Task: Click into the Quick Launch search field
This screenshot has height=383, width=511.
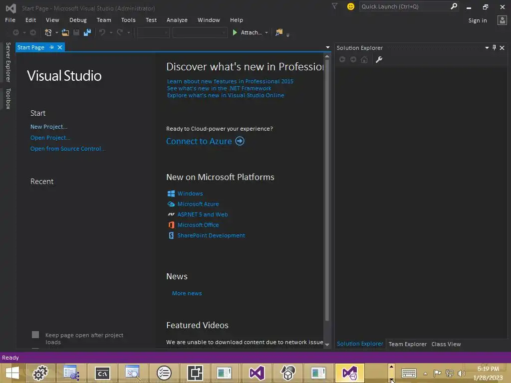Action: 404,6
